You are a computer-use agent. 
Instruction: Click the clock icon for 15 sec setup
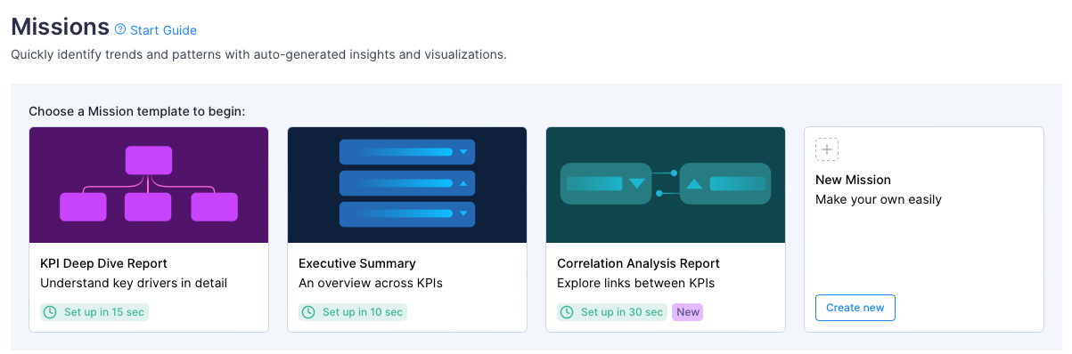(x=50, y=312)
